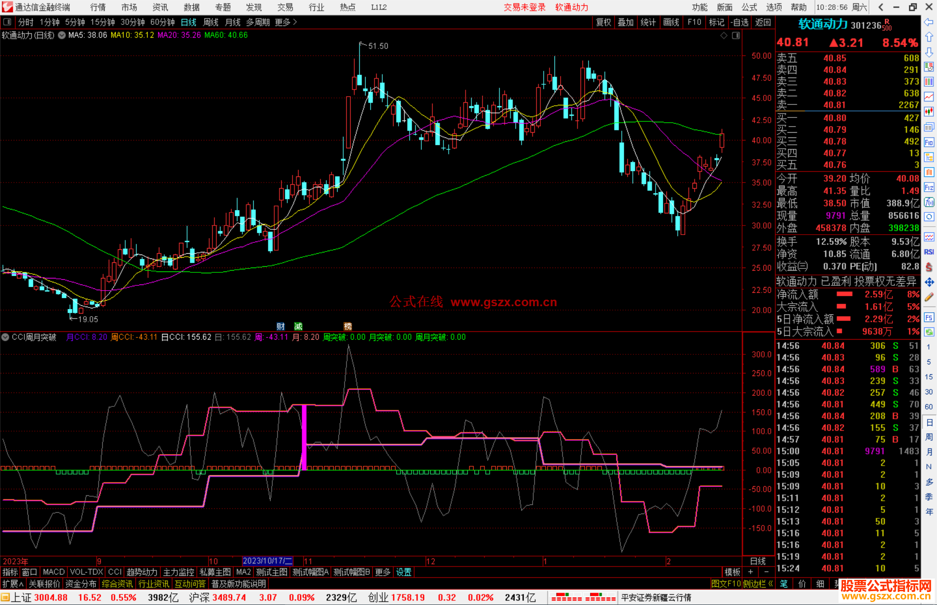Click the blue left-arrow back icon
The width and height of the screenshot is (937, 605).
[929, 22]
